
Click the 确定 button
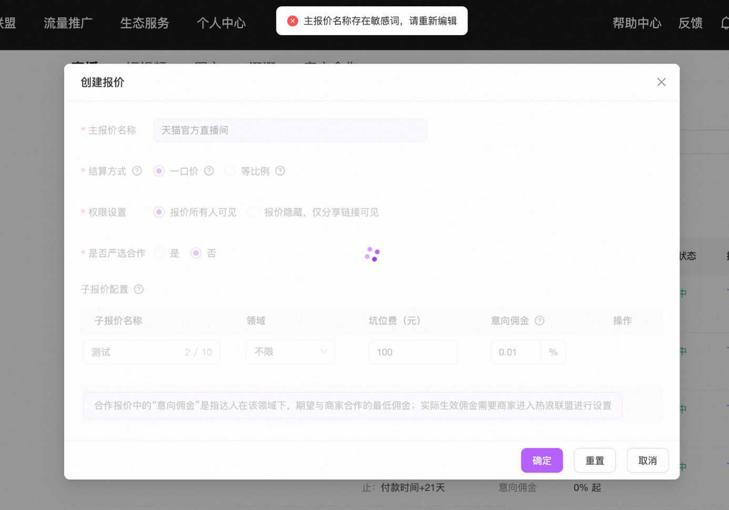click(542, 461)
